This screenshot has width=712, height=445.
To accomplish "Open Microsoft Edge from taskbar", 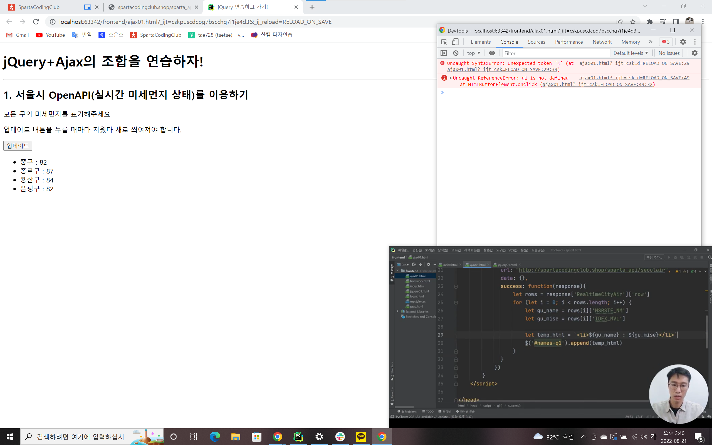I will [x=215, y=437].
